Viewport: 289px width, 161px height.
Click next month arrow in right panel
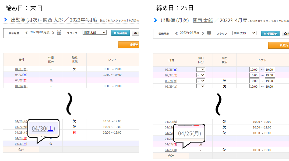pyautogui.click(x=203, y=33)
